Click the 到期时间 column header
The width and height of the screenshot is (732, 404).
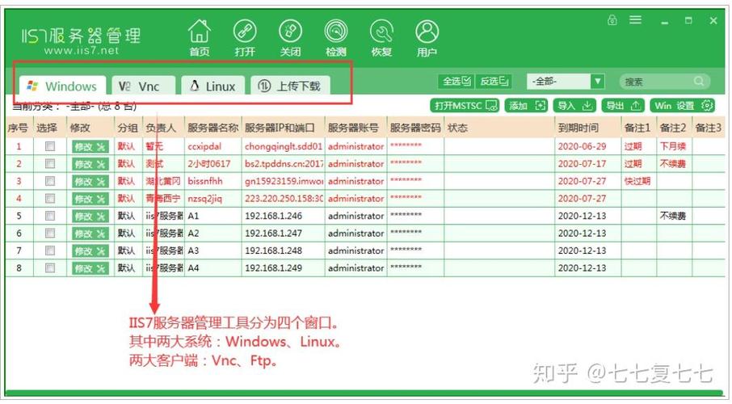(x=587, y=128)
